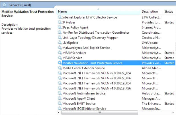Click 'Allows Med...' description of Media Center Extender
Viewport: 176px width, 115px height.
click(151, 68)
